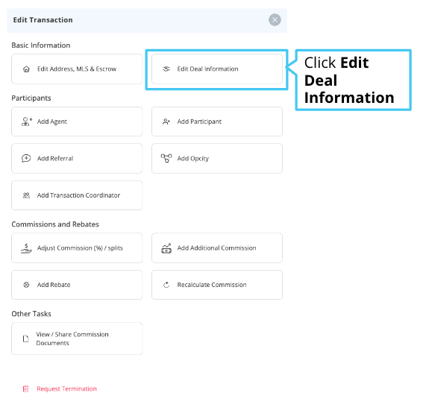
Task: Select Edit Address, MLS & Escrow
Action: pos(77,69)
